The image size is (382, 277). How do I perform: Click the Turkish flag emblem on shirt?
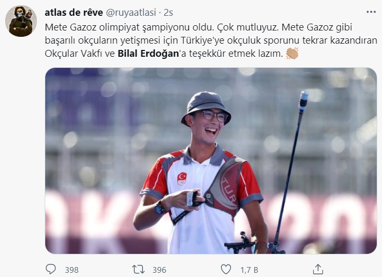tap(182, 179)
